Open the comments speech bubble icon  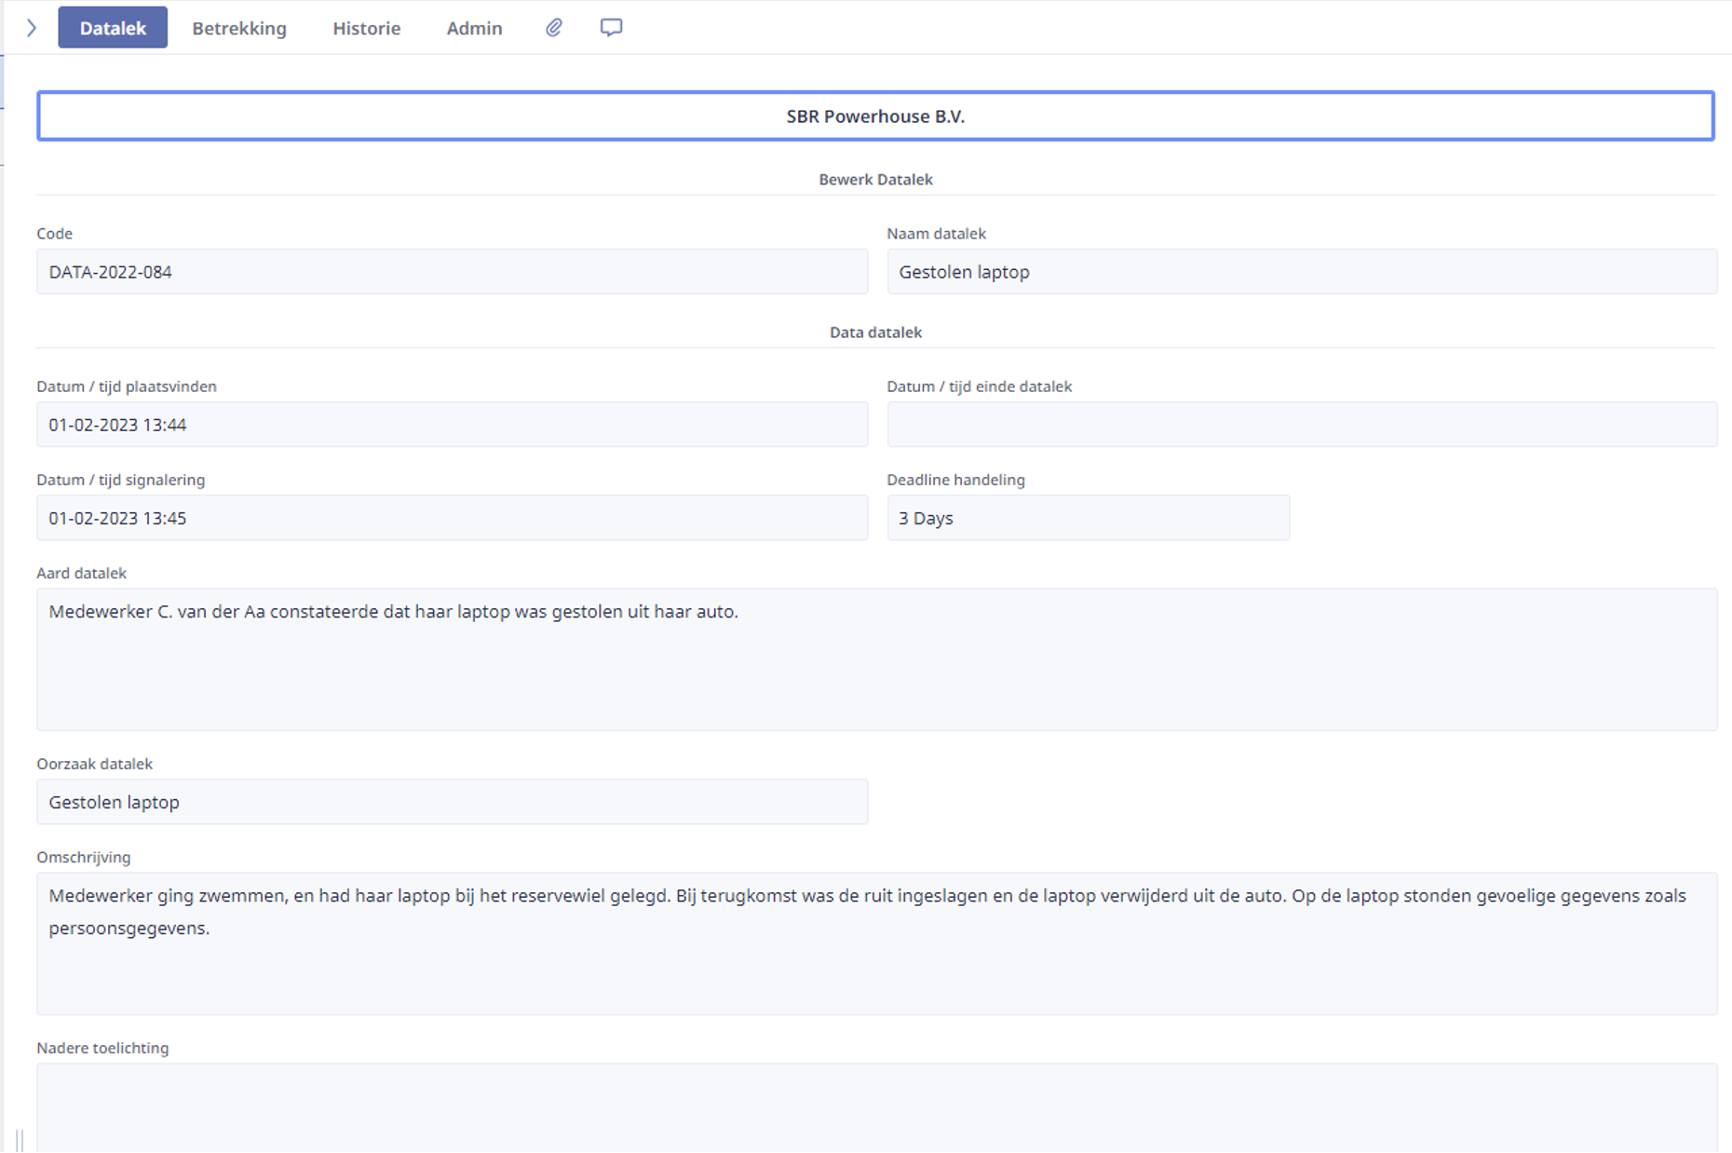click(611, 28)
